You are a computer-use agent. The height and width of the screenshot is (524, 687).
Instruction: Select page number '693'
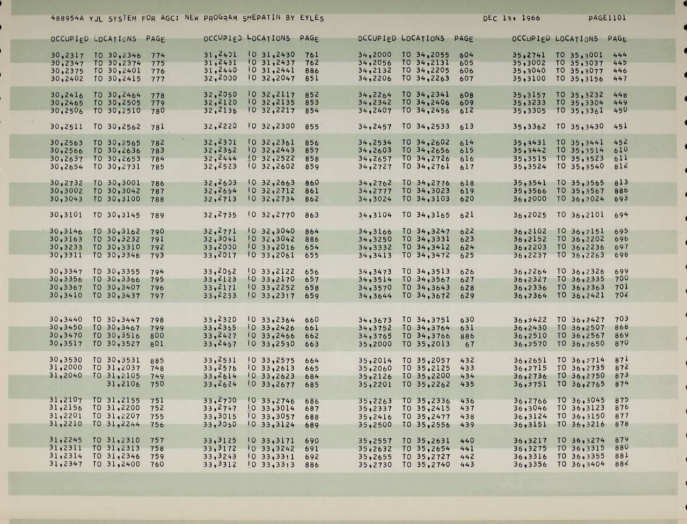pos(621,198)
